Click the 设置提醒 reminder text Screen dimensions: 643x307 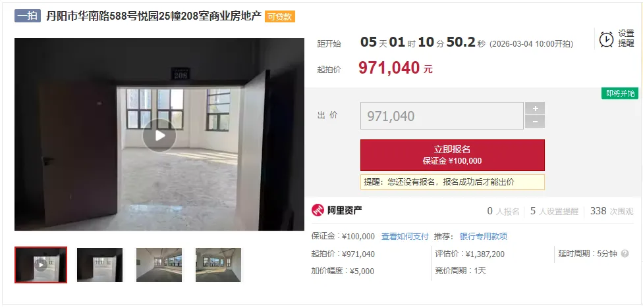[626, 39]
